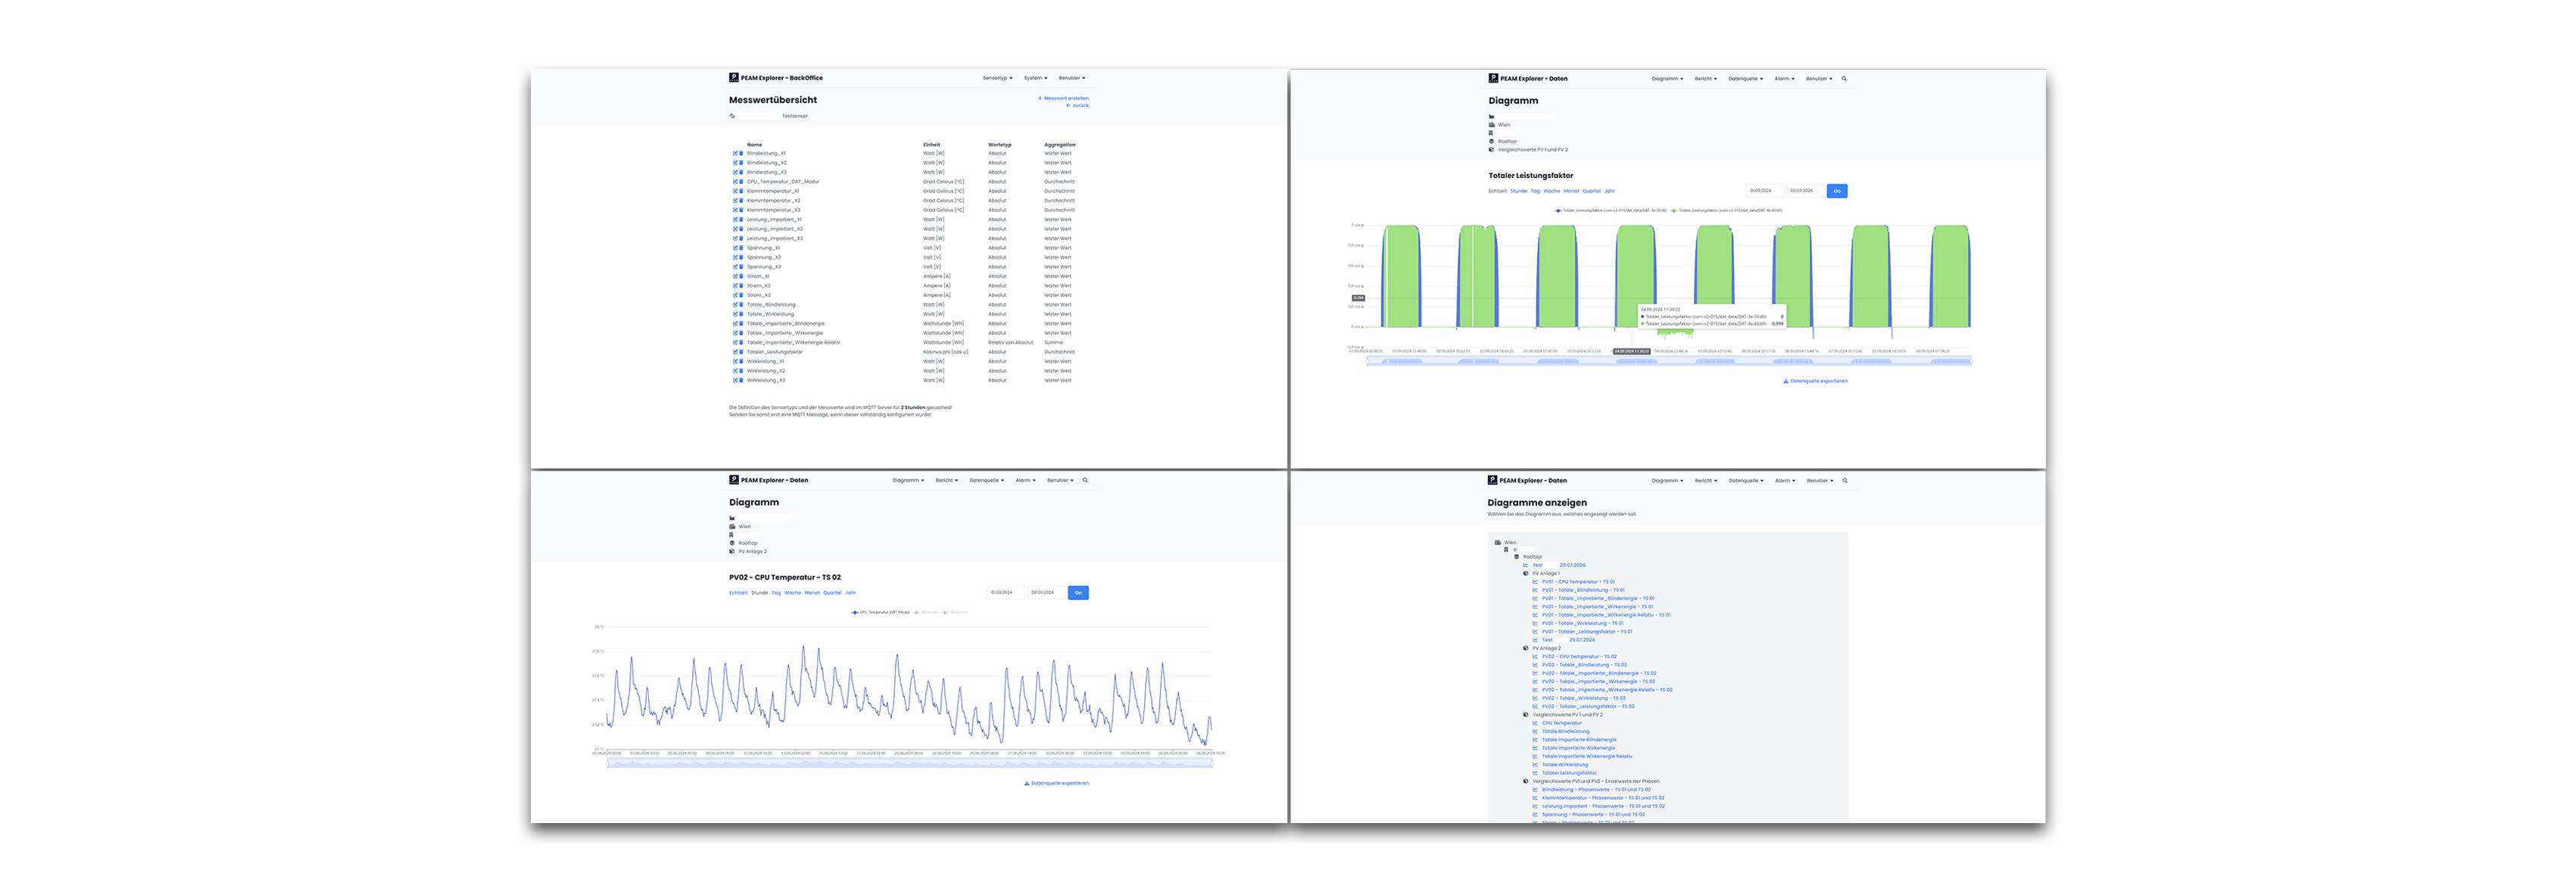Click PEAM logo in Diagramme anzeigen window

click(x=1492, y=480)
